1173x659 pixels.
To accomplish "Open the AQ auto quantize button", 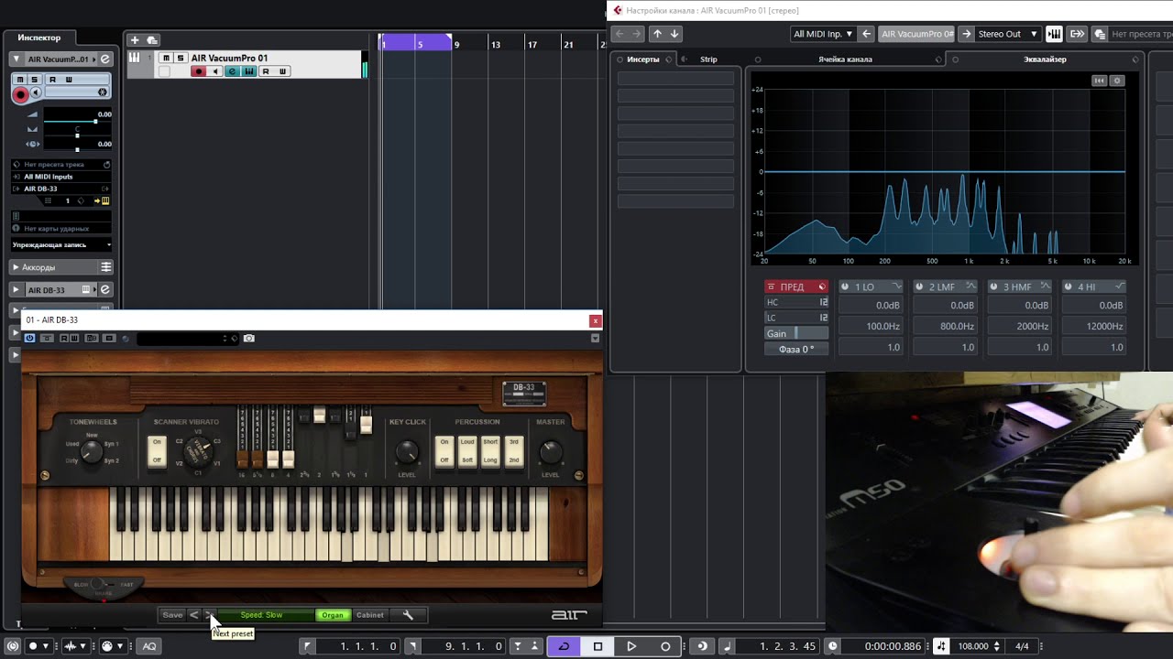I will pos(149,646).
